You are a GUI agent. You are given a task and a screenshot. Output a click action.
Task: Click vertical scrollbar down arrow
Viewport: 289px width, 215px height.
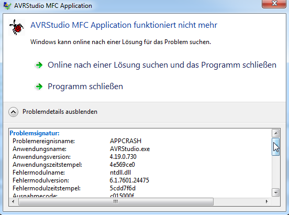[276, 192]
